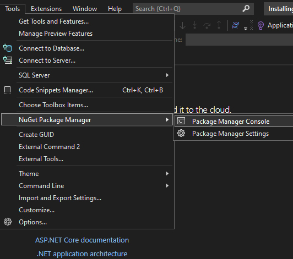Click the Package Manager Settings gear icon
Image resolution: width=293 pixels, height=259 pixels.
(x=181, y=133)
